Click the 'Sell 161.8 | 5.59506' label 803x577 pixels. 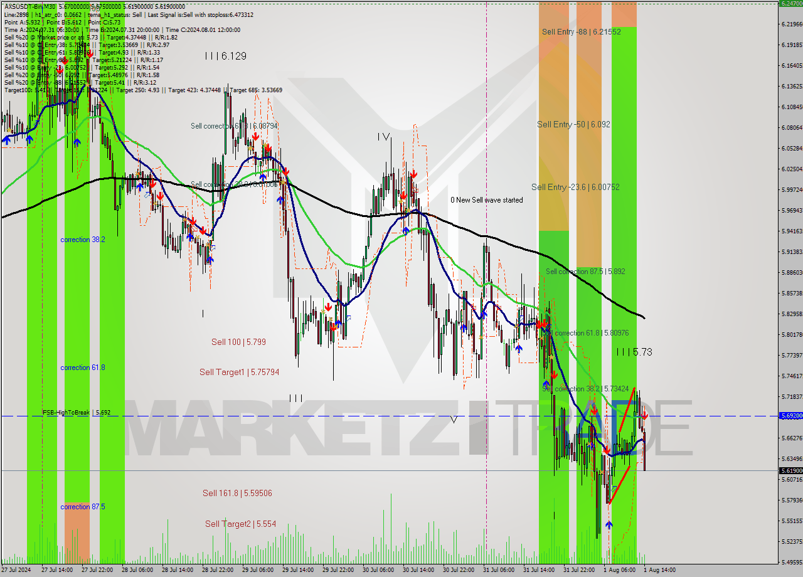point(237,493)
